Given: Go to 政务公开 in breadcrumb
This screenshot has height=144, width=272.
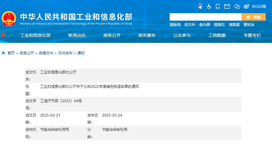Looking at the screenshot, I should tap(27, 53).
